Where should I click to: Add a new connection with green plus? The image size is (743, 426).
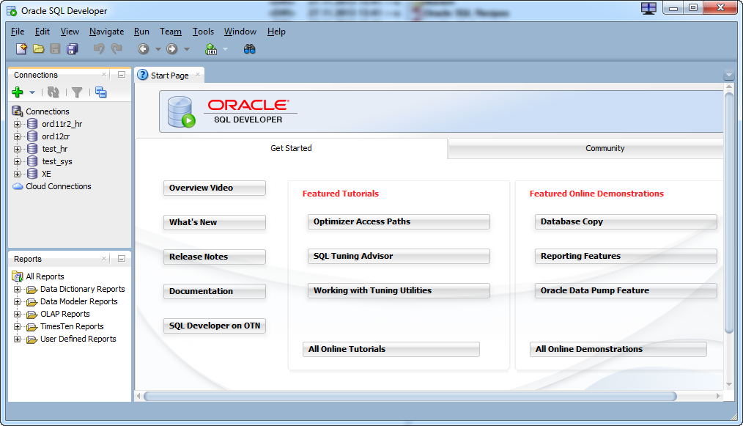pos(18,92)
